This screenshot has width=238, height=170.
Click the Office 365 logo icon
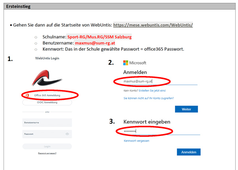[27, 95]
